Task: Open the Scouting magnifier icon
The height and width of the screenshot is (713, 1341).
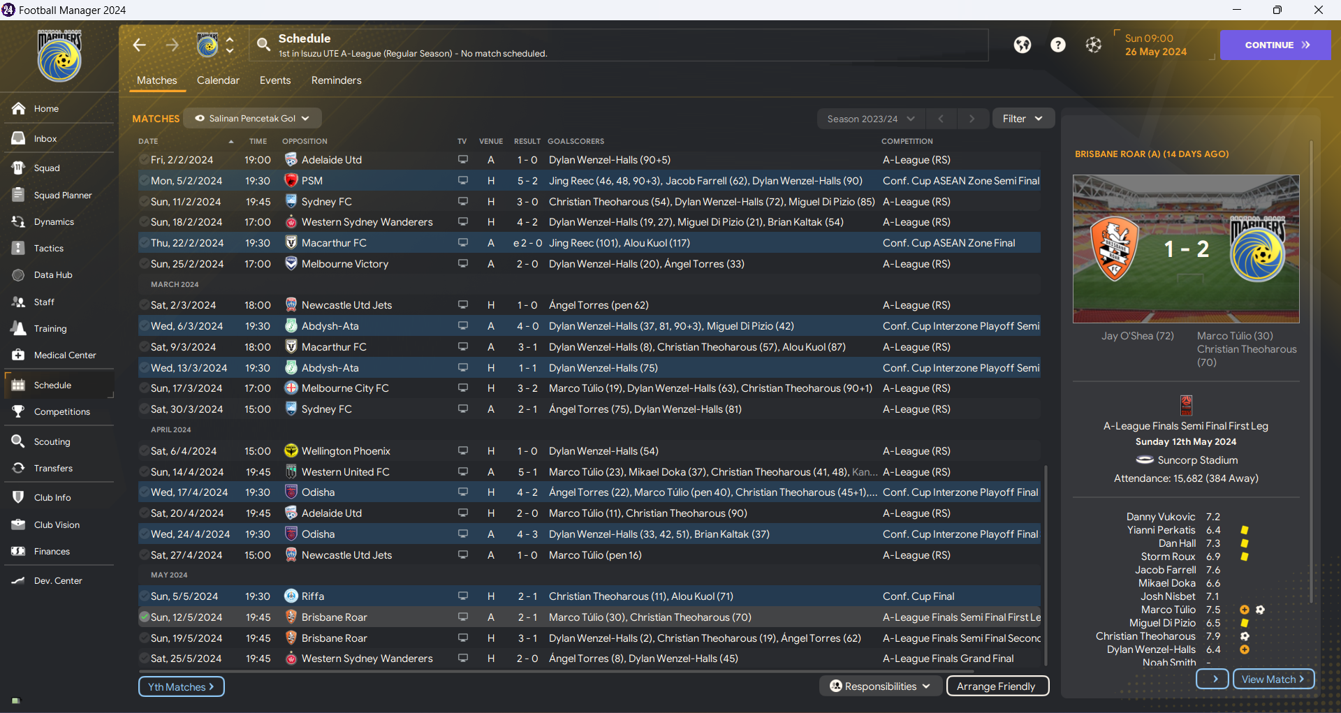Action: tap(19, 441)
